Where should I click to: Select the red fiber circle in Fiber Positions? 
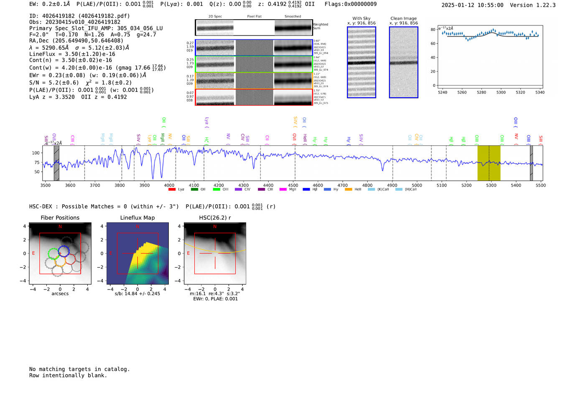70,259
